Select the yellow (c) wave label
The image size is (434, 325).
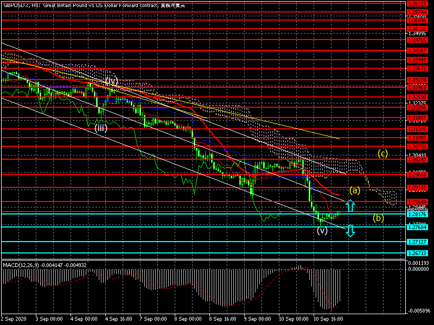tap(383, 154)
